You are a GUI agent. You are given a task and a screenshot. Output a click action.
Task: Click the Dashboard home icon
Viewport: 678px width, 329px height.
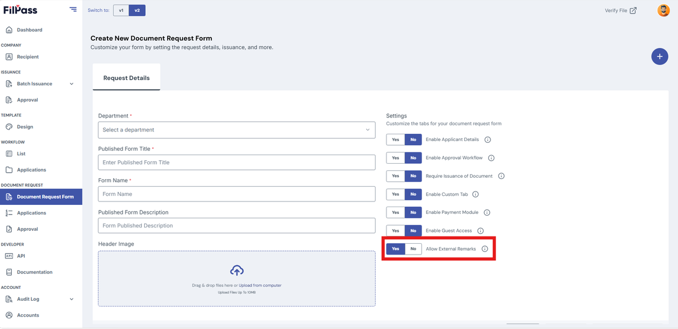[9, 30]
